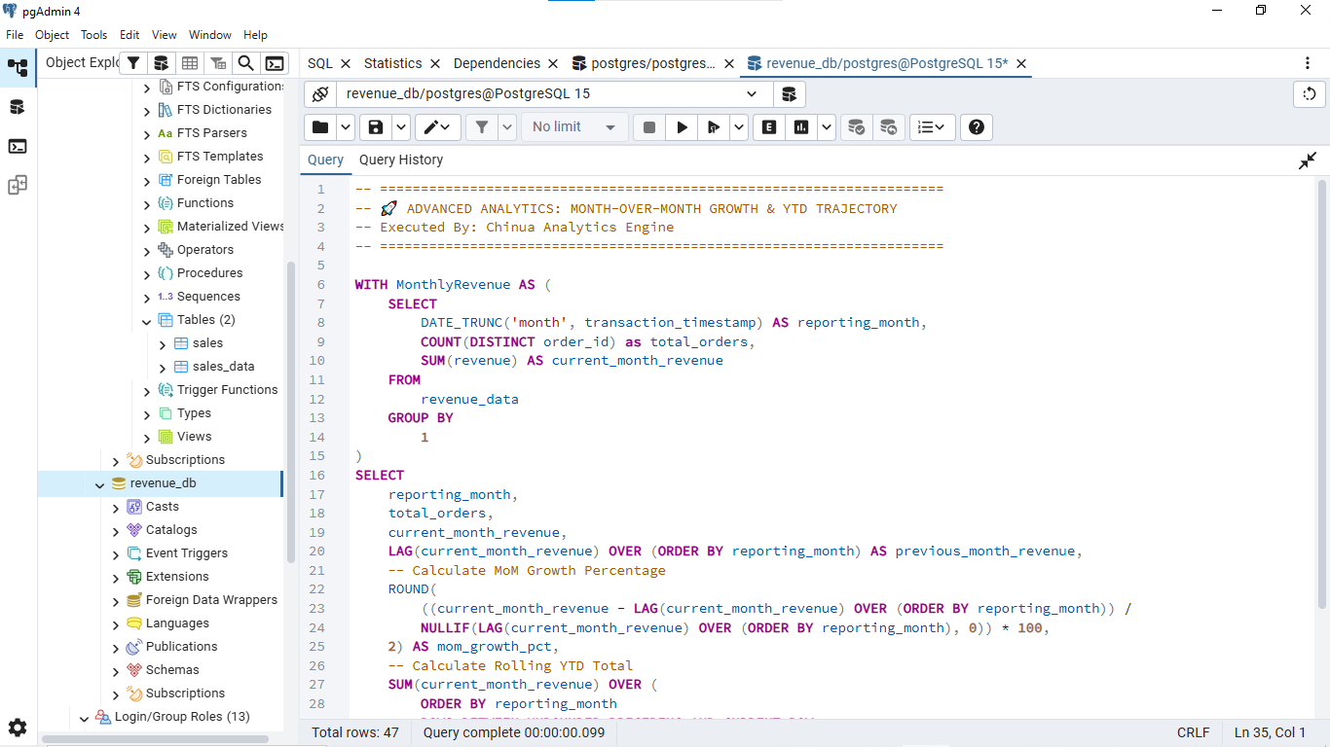Open settings gear at bottom-left corner
Viewport: 1330px width, 747px height.
point(18,728)
